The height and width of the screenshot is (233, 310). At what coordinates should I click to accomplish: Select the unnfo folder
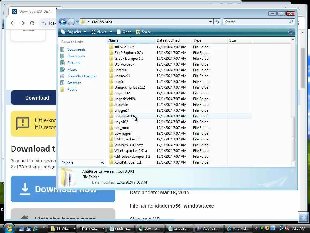coord(119,81)
